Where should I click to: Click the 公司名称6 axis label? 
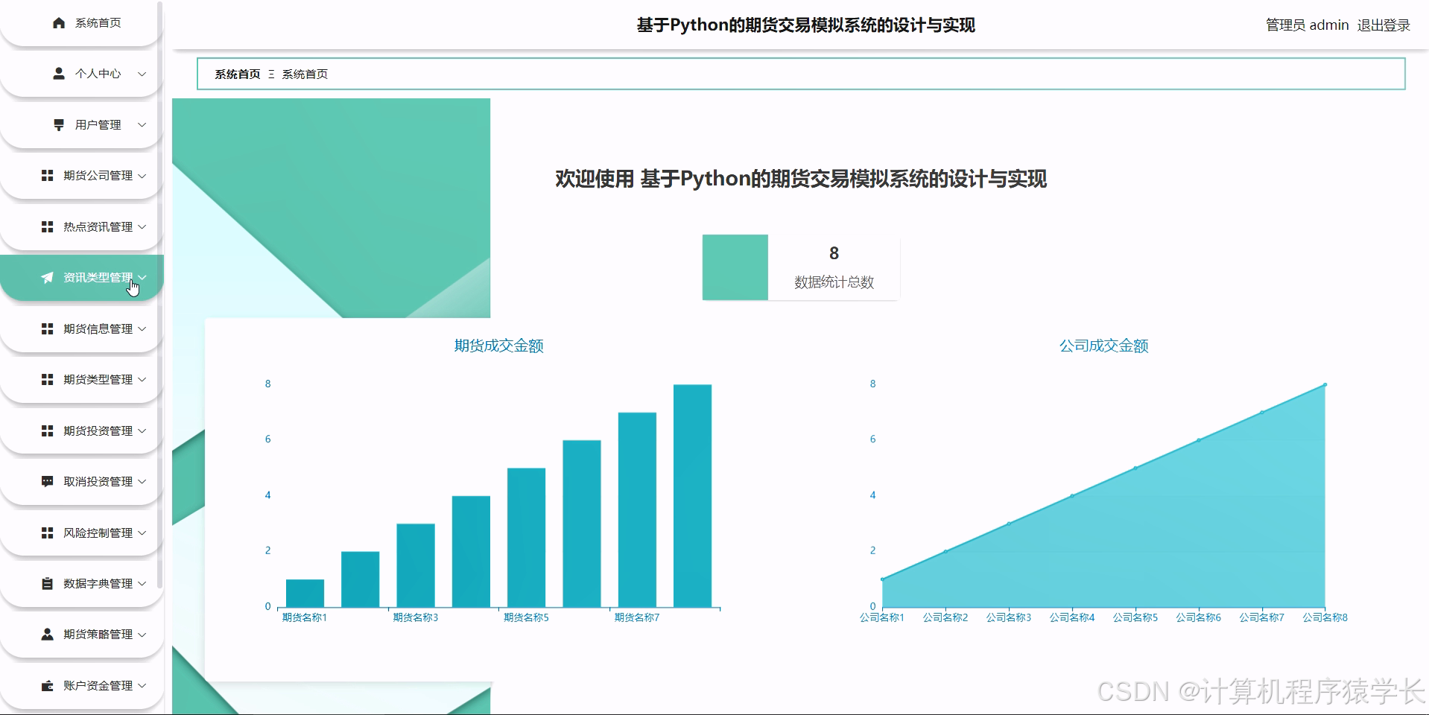[x=1199, y=617]
